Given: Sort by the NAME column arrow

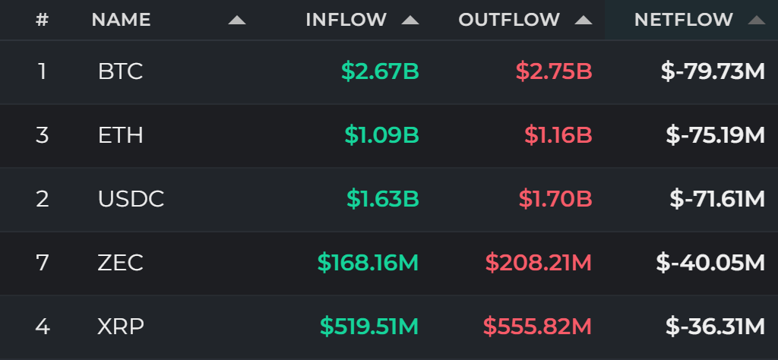Looking at the screenshot, I should point(237,20).
